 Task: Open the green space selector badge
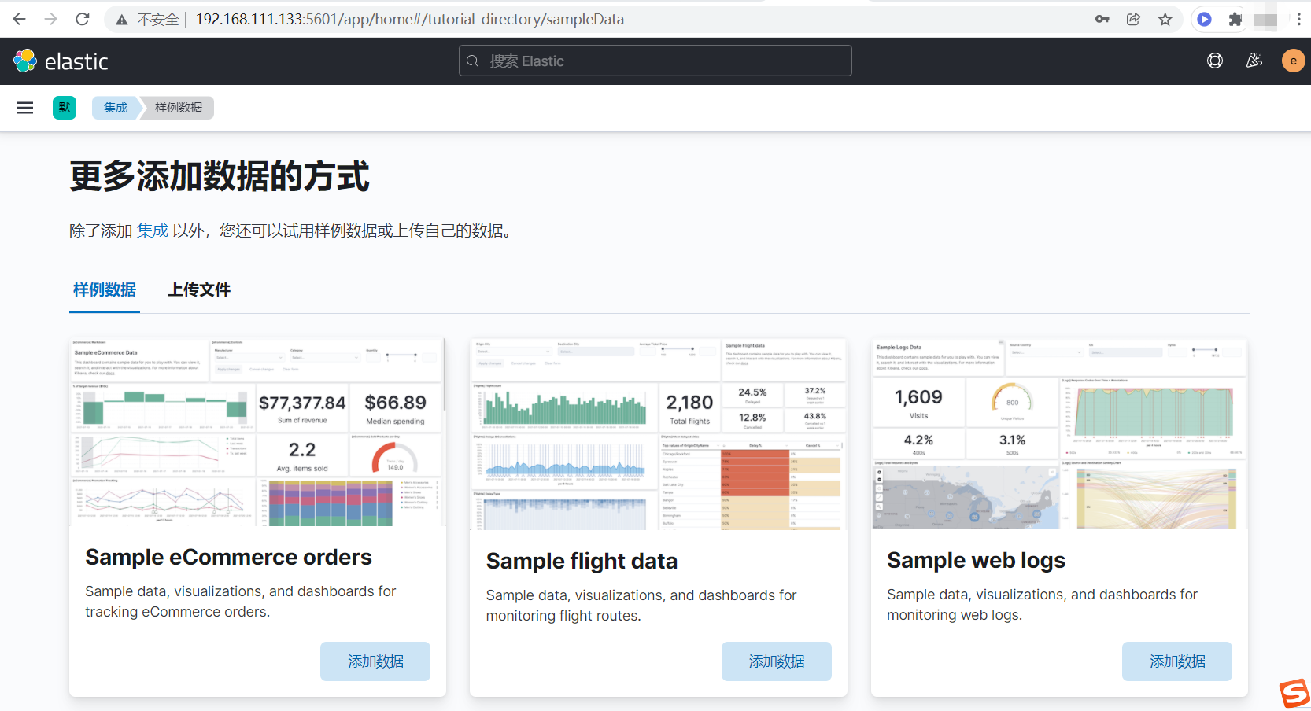tap(65, 108)
